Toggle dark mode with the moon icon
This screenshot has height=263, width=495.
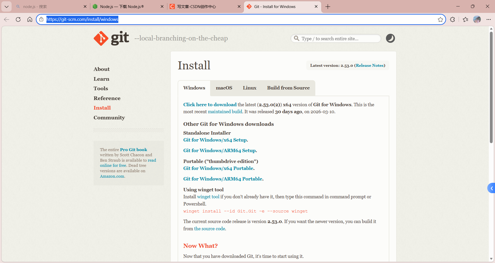(390, 38)
